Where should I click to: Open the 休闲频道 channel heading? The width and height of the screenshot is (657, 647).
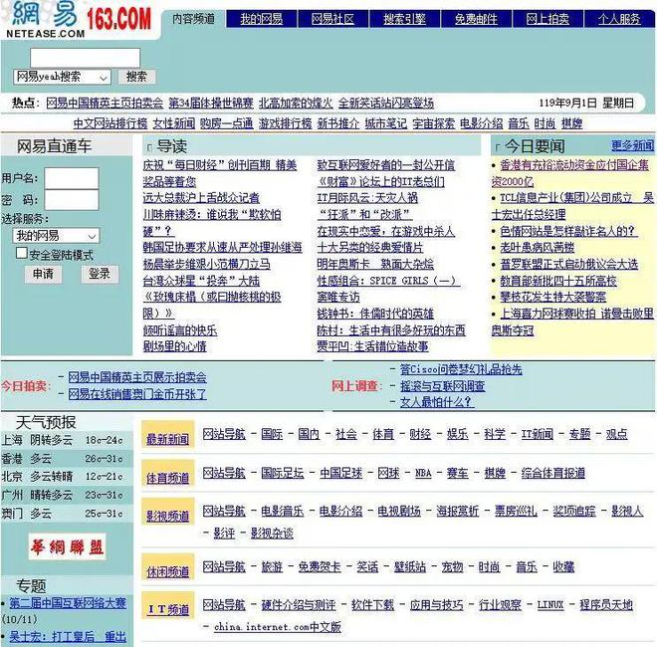click(x=167, y=571)
